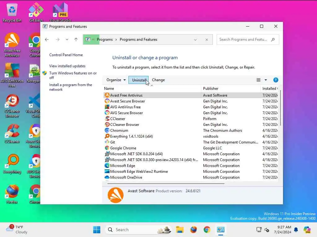Sort by the Publisher column header
The height and width of the screenshot is (237, 317).
(x=231, y=89)
